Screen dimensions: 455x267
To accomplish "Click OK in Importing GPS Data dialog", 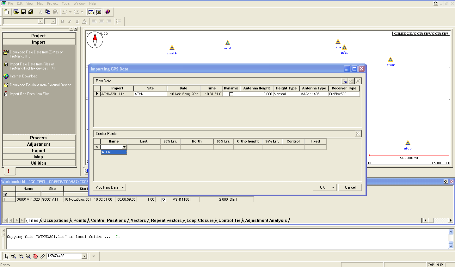I will [x=322, y=187].
